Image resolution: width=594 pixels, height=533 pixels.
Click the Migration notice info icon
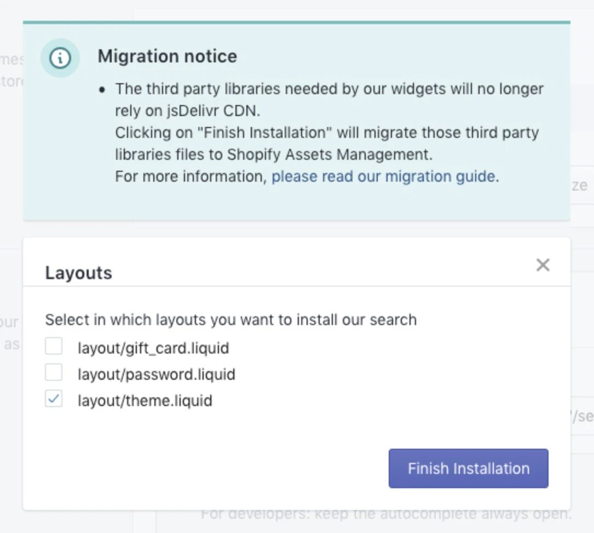[60, 58]
